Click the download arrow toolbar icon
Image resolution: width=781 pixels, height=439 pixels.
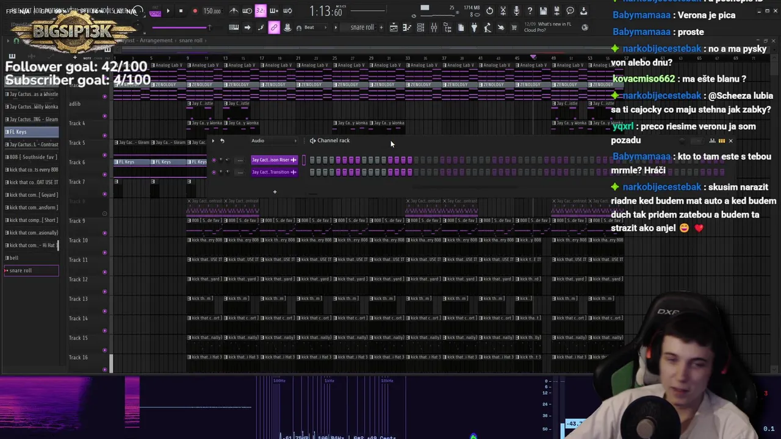click(x=583, y=11)
